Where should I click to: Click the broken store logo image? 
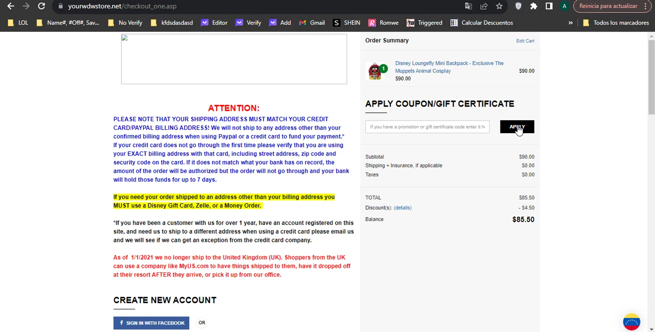tap(234, 59)
